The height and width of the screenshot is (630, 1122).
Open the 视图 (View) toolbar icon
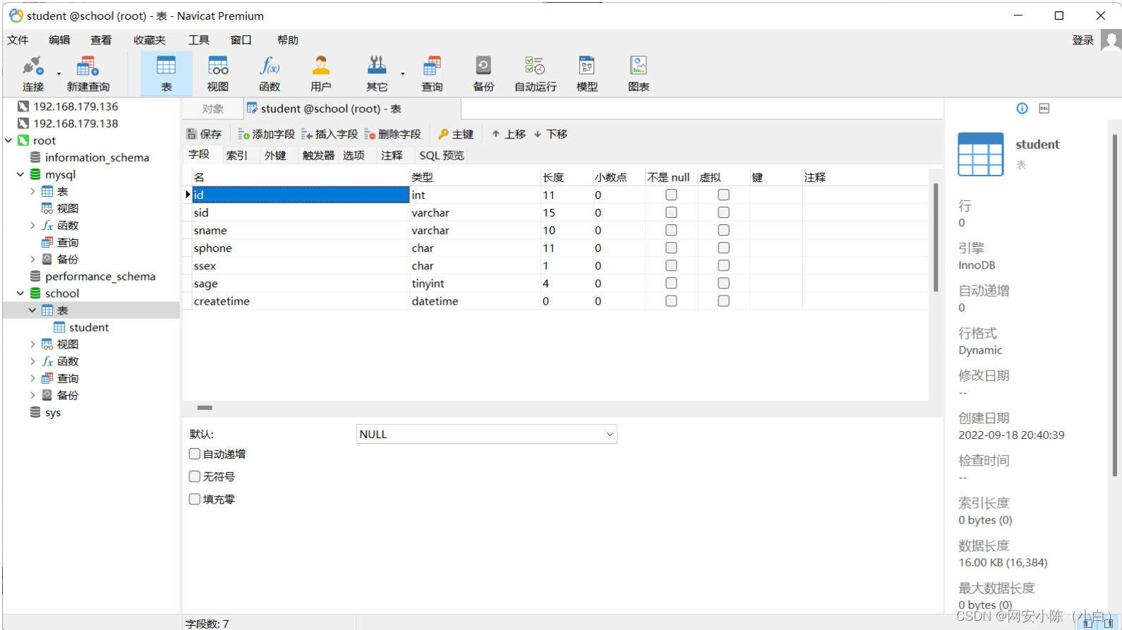click(218, 74)
